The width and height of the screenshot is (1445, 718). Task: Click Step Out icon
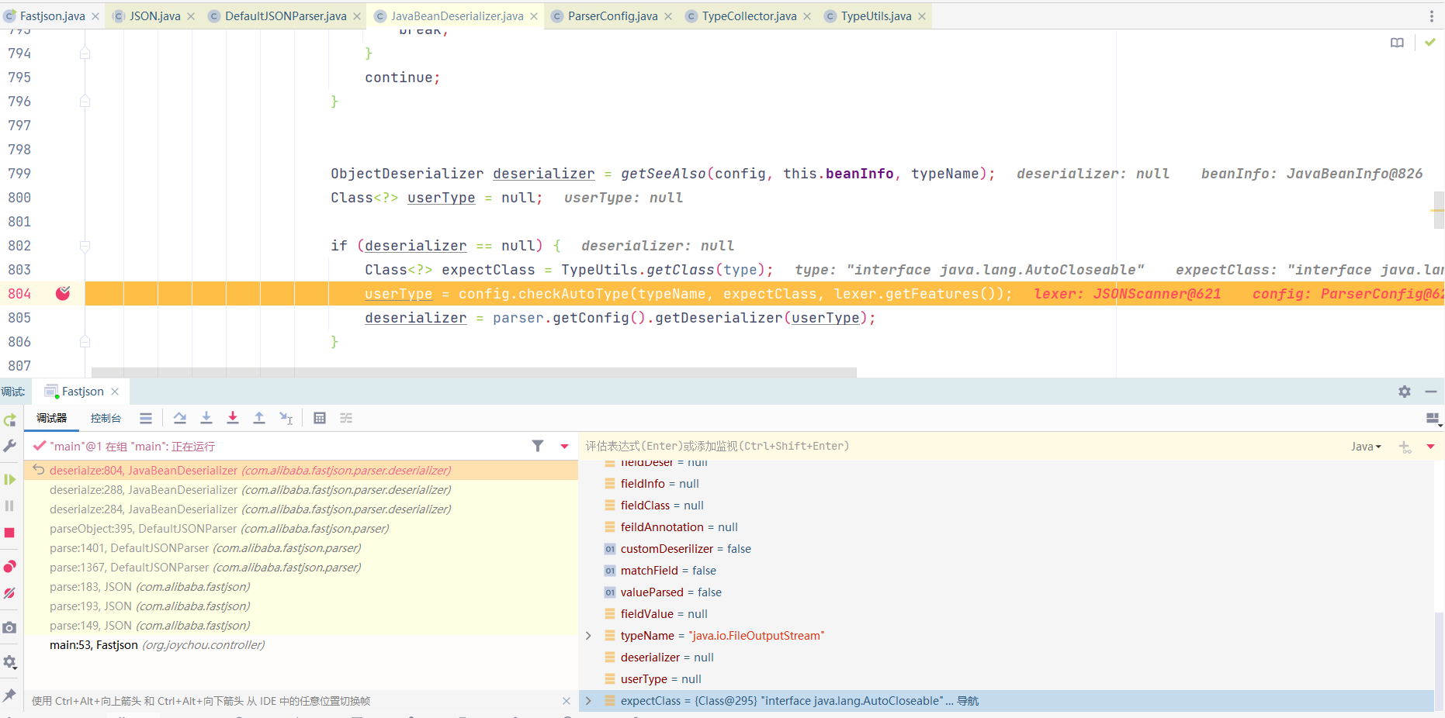click(x=259, y=418)
